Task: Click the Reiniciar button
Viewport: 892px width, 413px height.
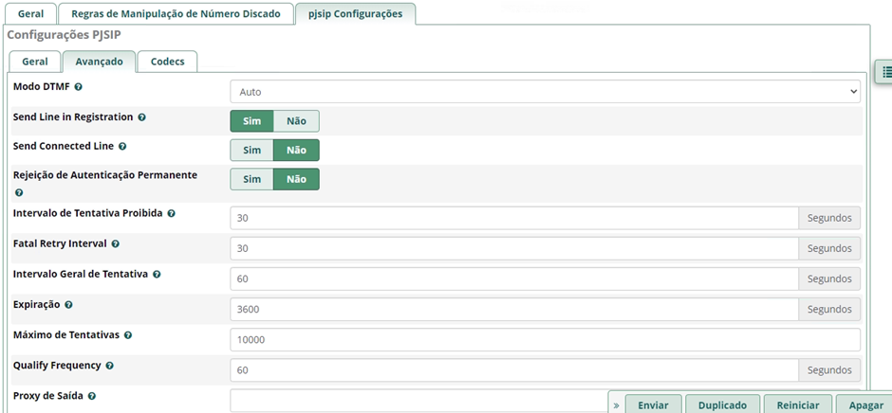Action: (797, 404)
